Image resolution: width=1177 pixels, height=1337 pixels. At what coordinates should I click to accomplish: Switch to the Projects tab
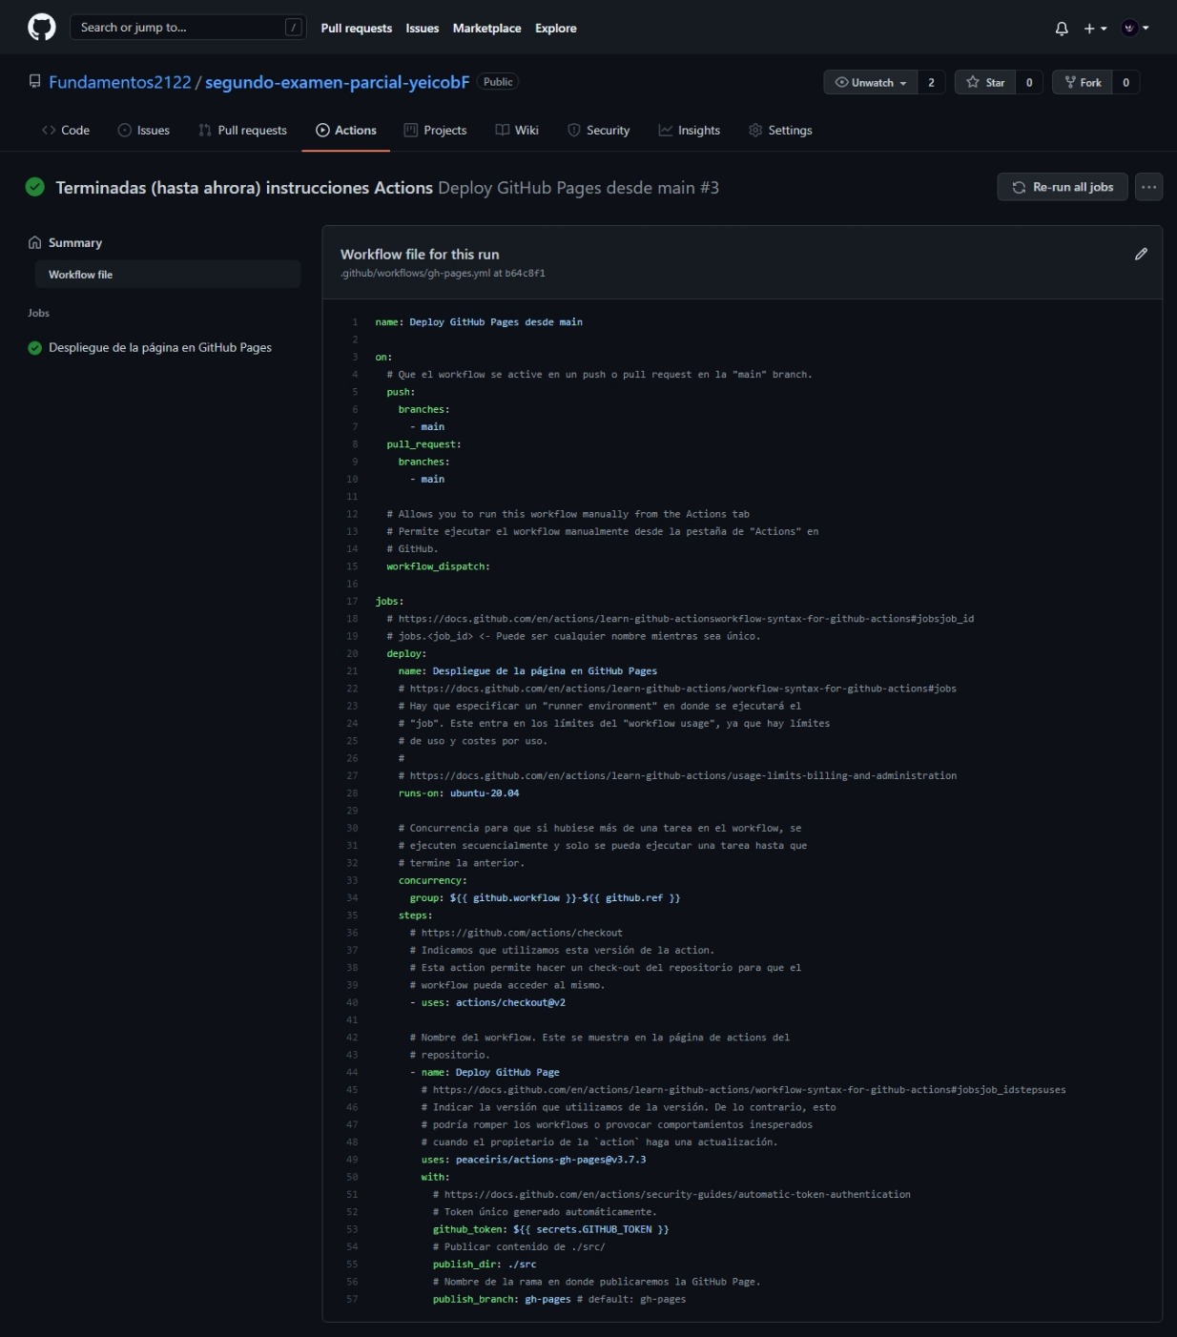pyautogui.click(x=435, y=131)
